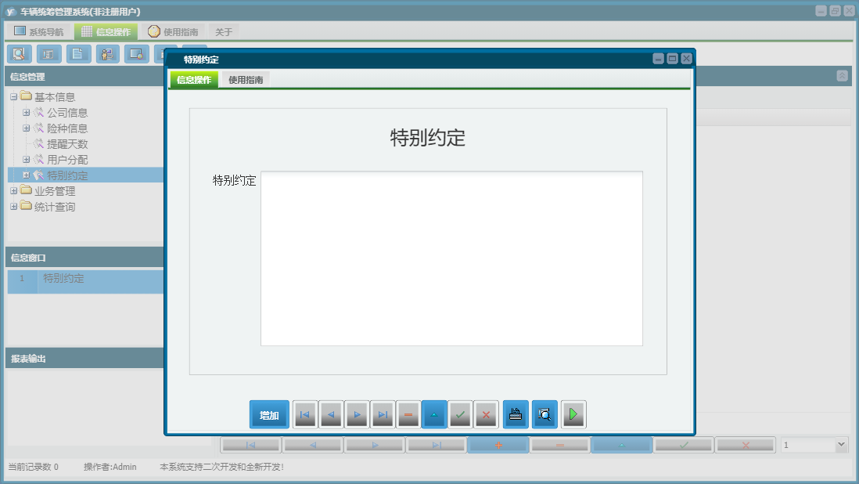Click the red X cancel icon in dialog
The image size is (859, 484).
point(486,414)
